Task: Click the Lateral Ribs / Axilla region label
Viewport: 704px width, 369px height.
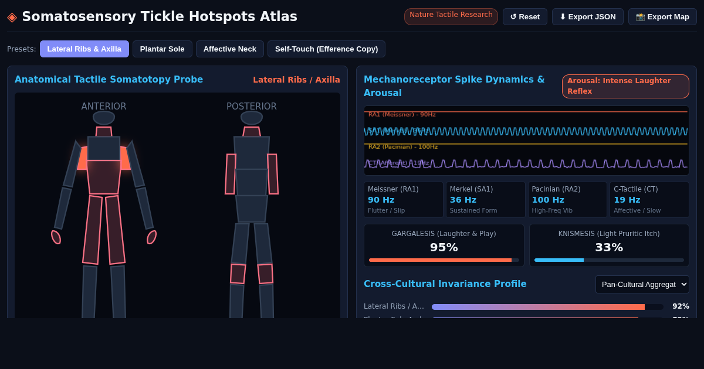Action: pyautogui.click(x=296, y=80)
